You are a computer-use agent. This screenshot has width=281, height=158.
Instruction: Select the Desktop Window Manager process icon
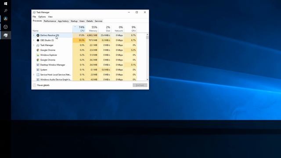[38, 65]
